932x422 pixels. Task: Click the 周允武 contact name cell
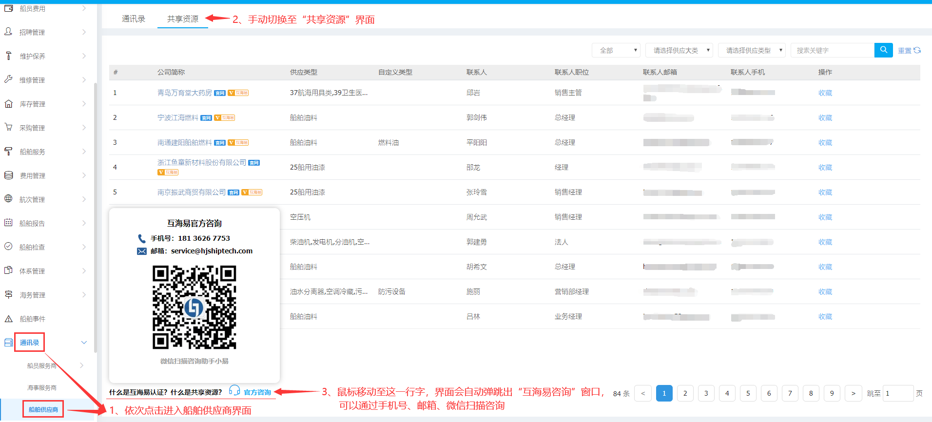[476, 217]
